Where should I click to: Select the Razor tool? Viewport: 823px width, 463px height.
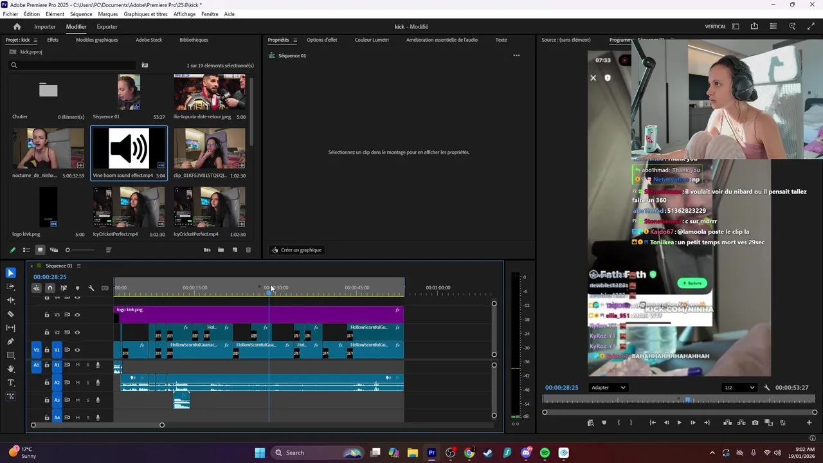(x=11, y=314)
